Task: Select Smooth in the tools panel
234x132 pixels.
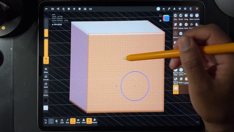Action: point(197,17)
